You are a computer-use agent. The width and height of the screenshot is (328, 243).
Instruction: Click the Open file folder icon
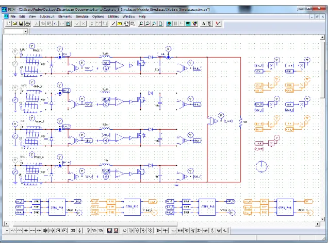click(x=14, y=24)
